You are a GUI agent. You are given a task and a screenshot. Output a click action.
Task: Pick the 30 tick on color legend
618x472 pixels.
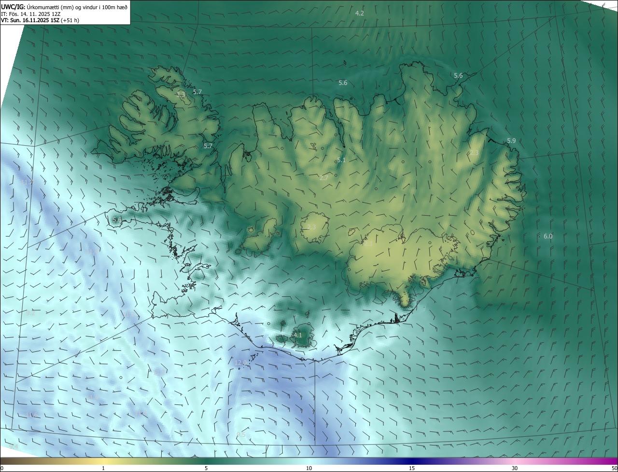[515, 468]
